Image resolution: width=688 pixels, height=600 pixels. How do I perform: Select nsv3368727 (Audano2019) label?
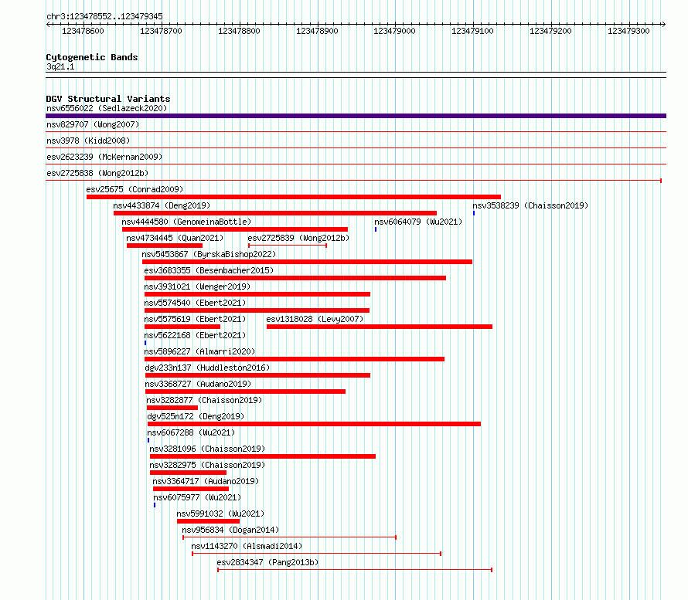point(198,384)
